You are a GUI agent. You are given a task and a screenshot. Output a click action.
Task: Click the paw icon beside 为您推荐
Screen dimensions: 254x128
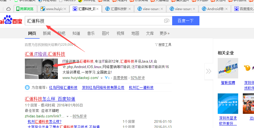pos(27,87)
